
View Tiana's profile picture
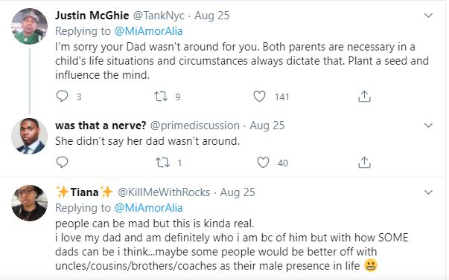pyautogui.click(x=30, y=204)
